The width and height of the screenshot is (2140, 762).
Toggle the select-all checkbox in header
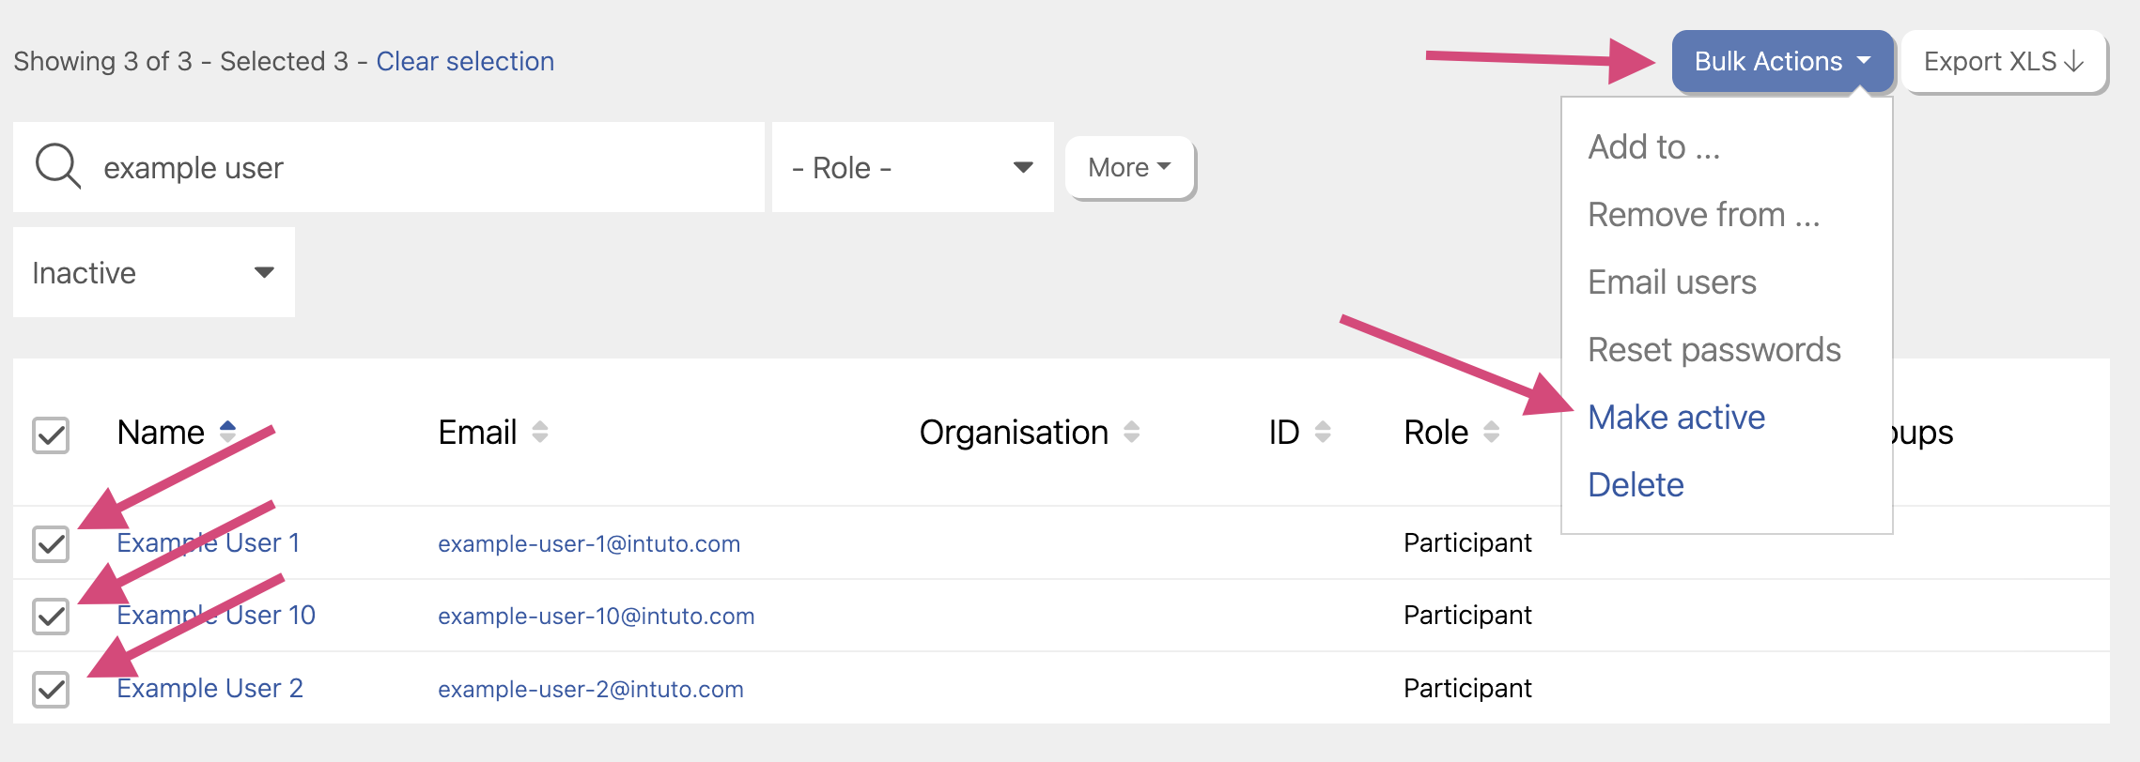point(51,435)
